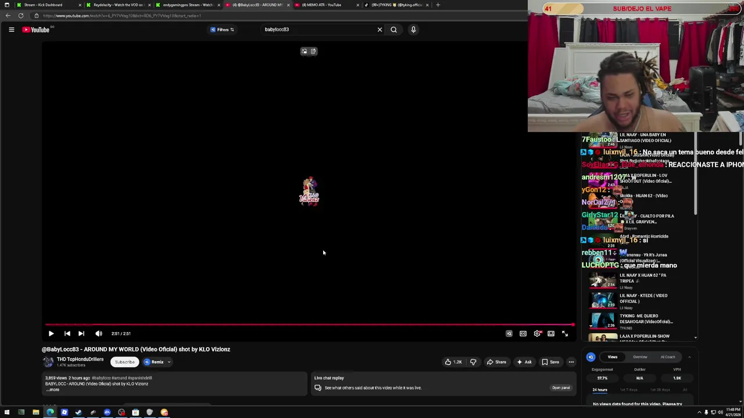Expand the Remix dropdown arrow

coord(169,362)
